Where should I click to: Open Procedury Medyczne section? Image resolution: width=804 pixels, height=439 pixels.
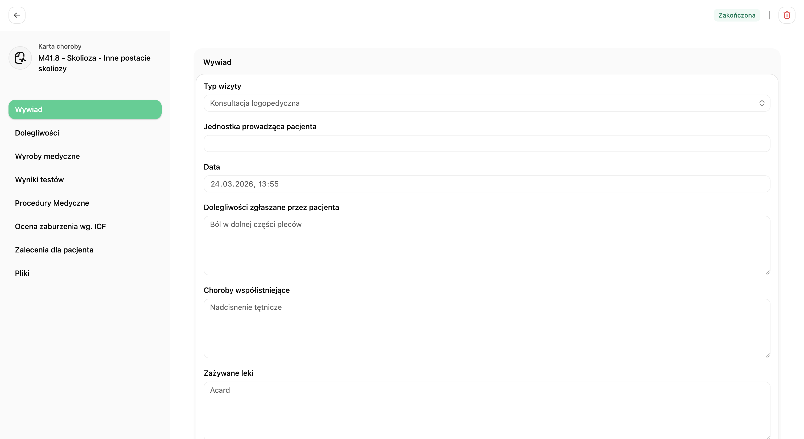click(52, 203)
